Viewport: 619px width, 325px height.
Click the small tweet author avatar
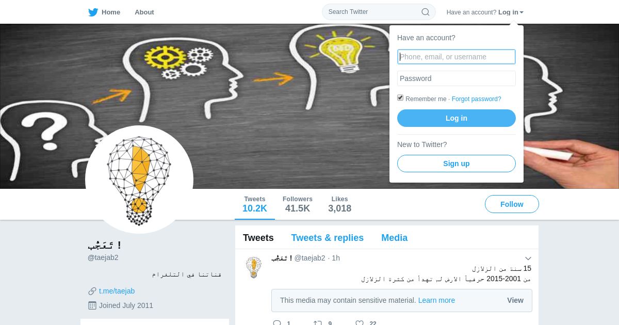click(253, 267)
